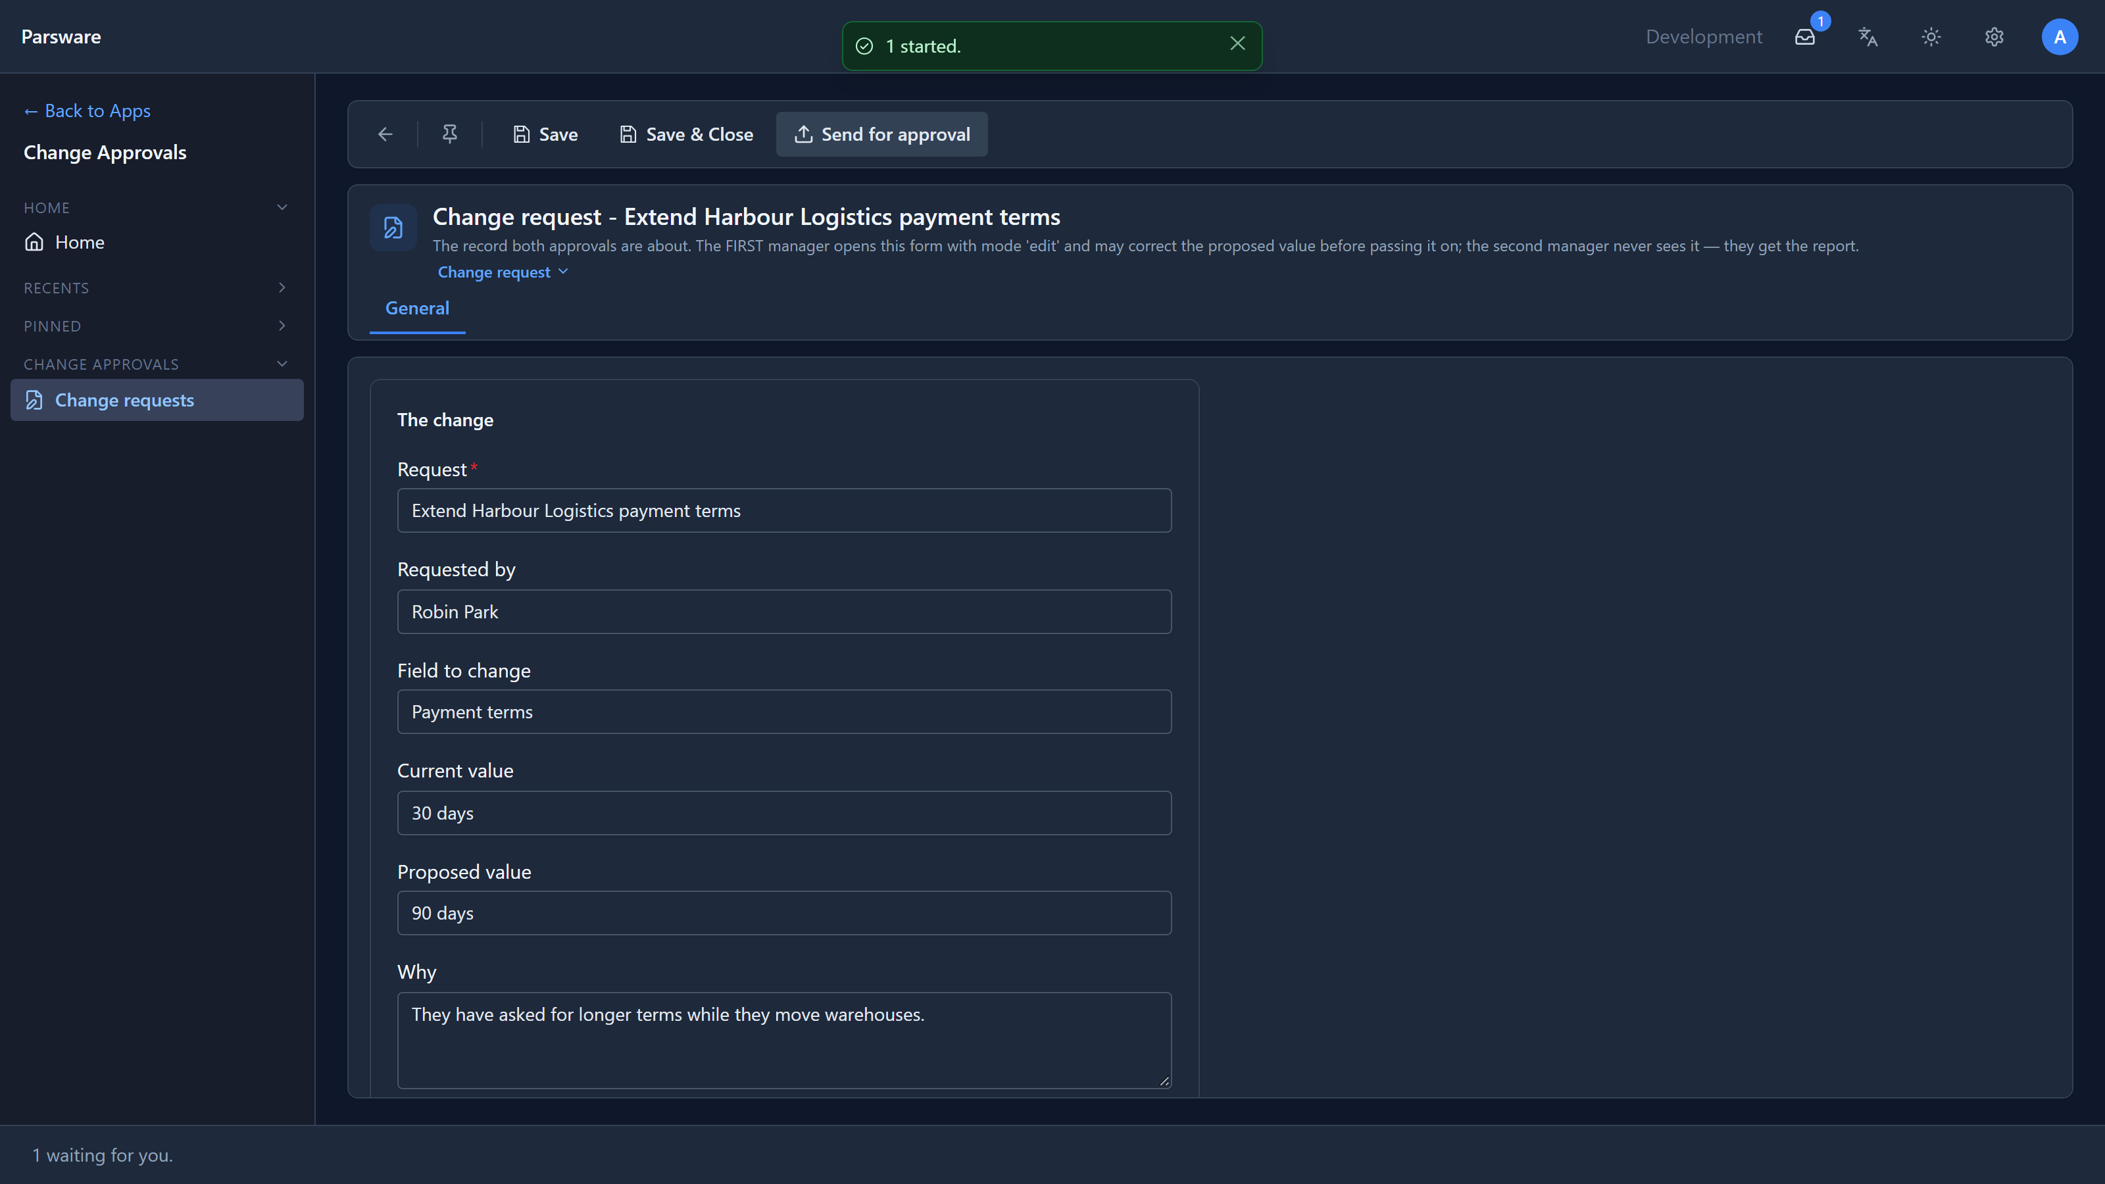2105x1184 pixels.
Task: Send the request for approval
Action: click(x=881, y=134)
